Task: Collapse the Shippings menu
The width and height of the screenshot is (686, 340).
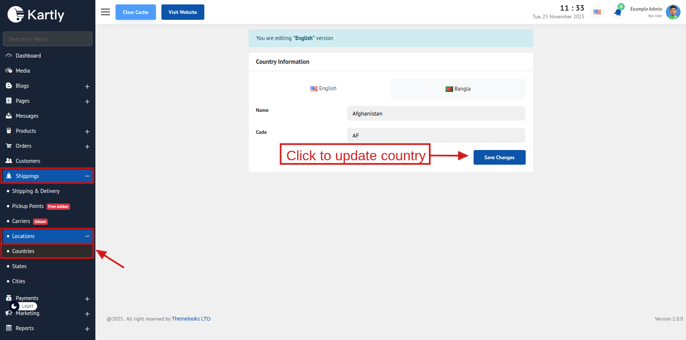Action: click(87, 176)
